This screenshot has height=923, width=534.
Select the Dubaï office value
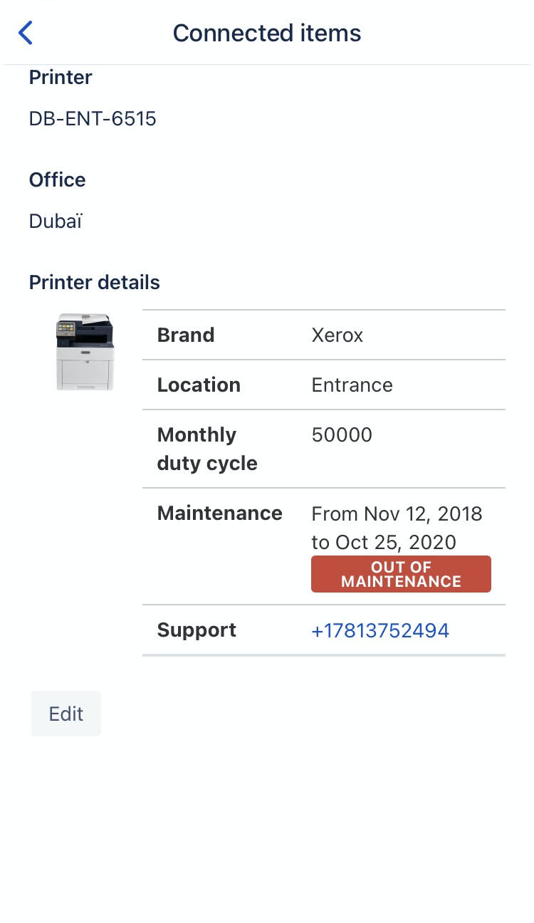(56, 221)
